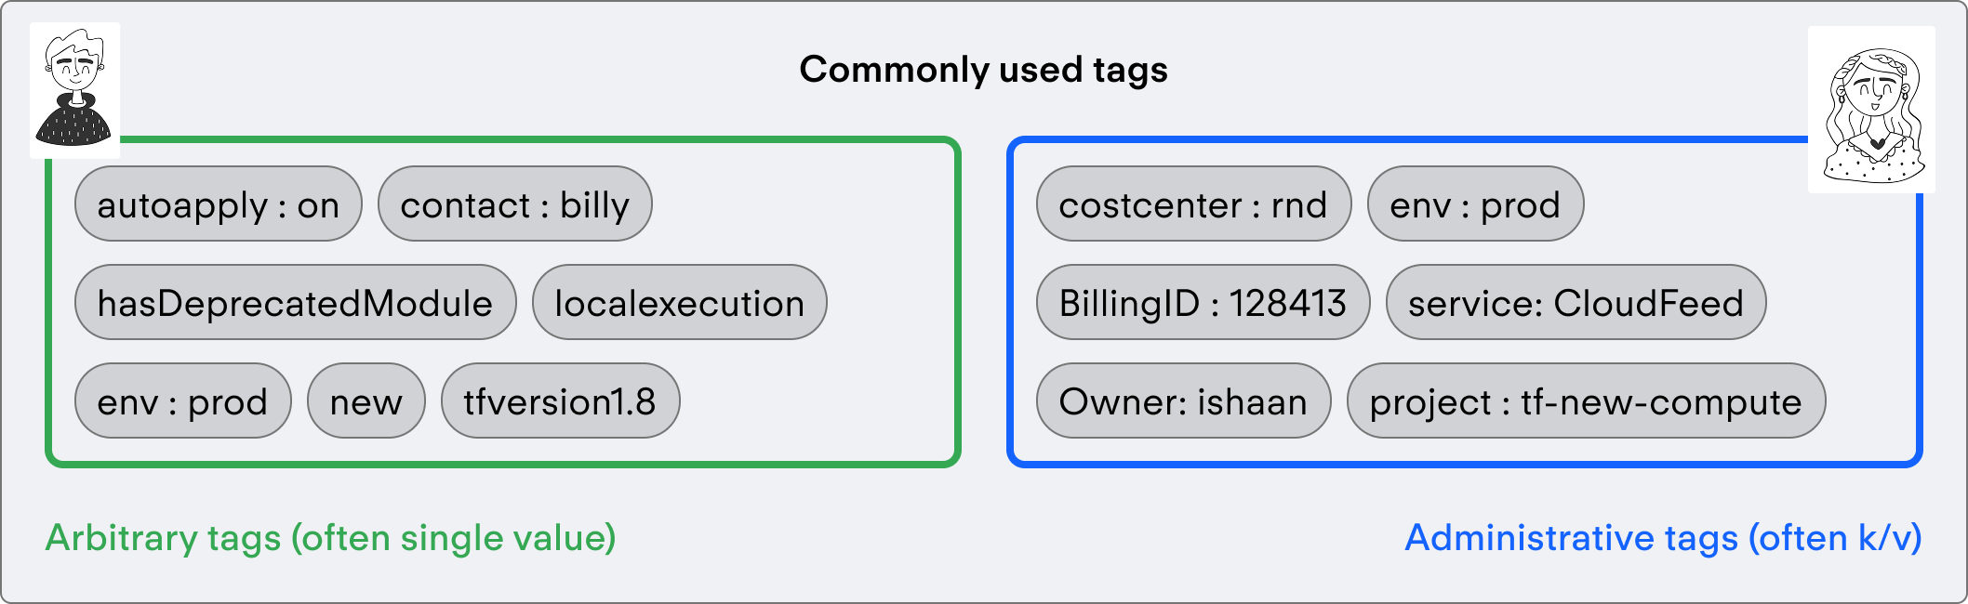Click the "Commonly used tags" heading
The width and height of the screenshot is (1968, 604).
pos(983,70)
